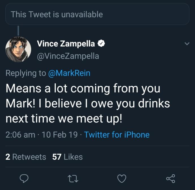The width and height of the screenshot is (195, 190).
Task: Retweet this tweet using the retweet icon
Action: [x=73, y=179]
